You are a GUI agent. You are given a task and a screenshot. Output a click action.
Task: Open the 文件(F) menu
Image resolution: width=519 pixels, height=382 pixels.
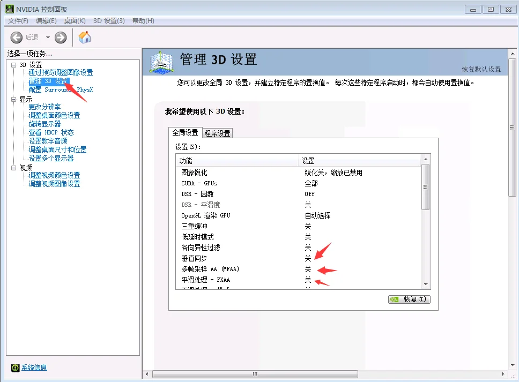(x=18, y=21)
